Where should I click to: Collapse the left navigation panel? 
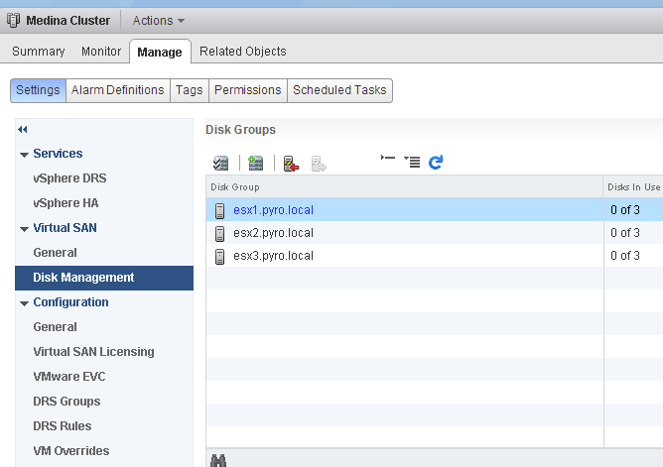23,129
